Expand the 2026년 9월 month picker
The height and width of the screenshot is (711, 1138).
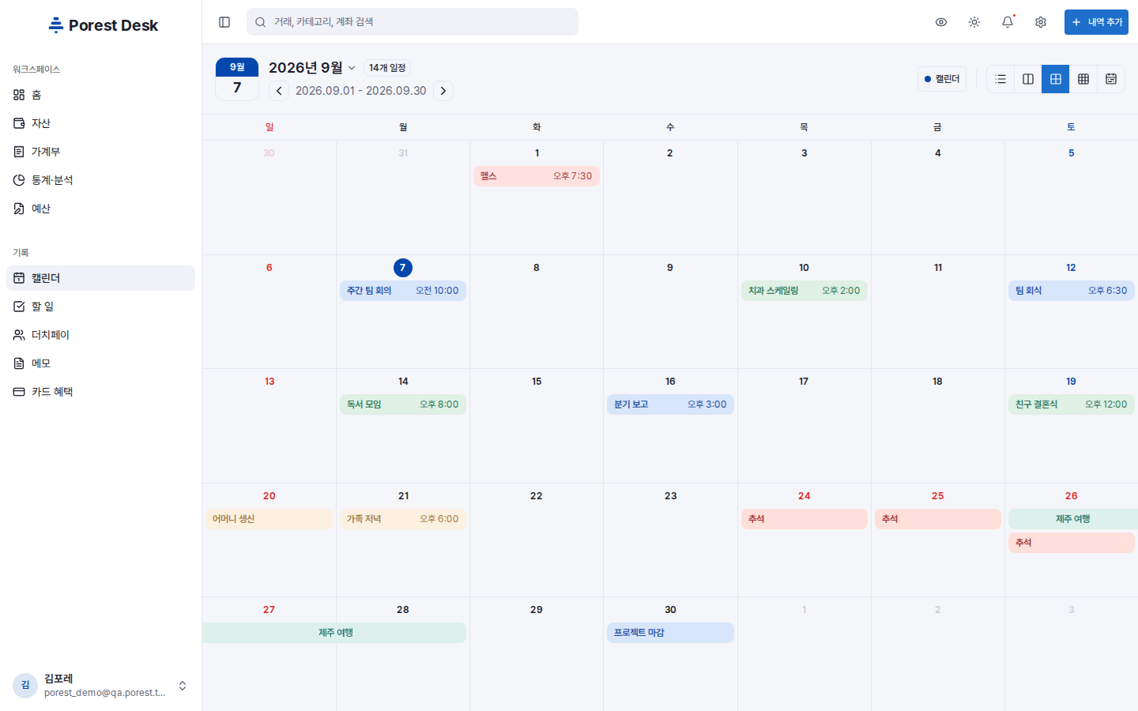tap(312, 68)
